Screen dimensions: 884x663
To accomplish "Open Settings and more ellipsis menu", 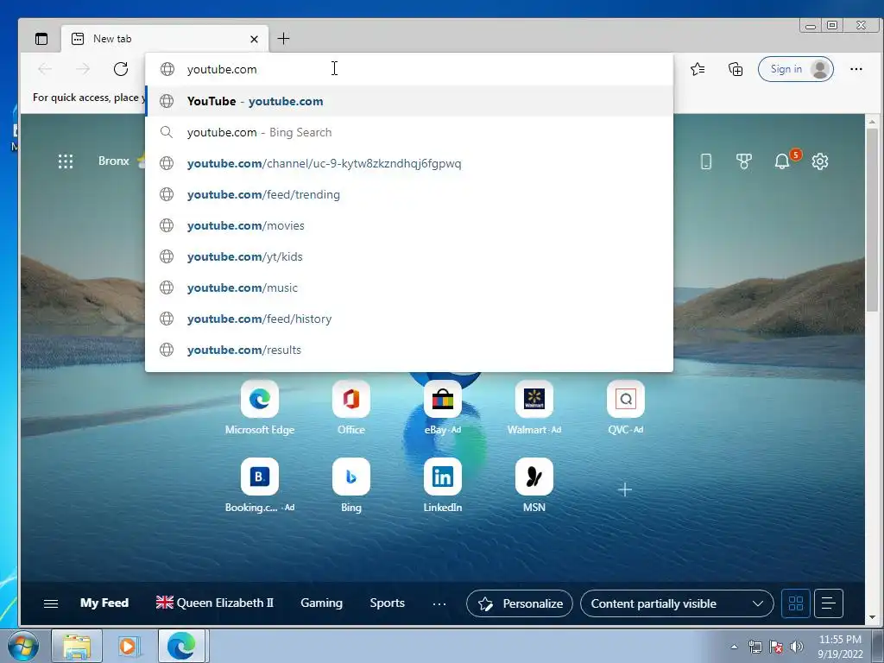I will click(856, 69).
